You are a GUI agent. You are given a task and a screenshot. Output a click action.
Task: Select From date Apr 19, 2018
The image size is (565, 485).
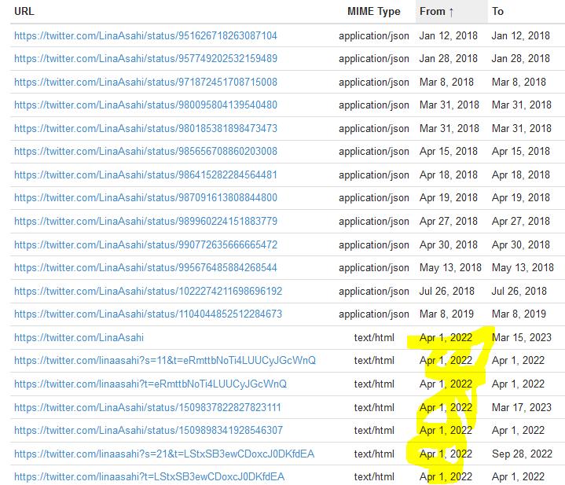tap(448, 198)
